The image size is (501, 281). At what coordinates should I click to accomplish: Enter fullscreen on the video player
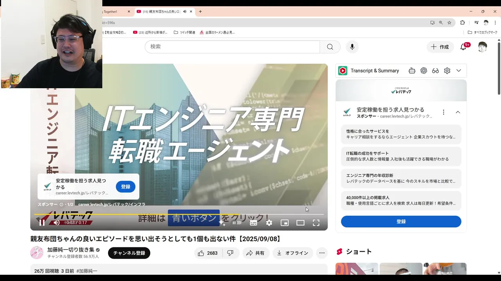[316, 223]
